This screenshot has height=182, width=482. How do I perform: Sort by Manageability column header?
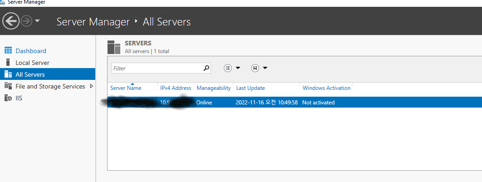214,88
